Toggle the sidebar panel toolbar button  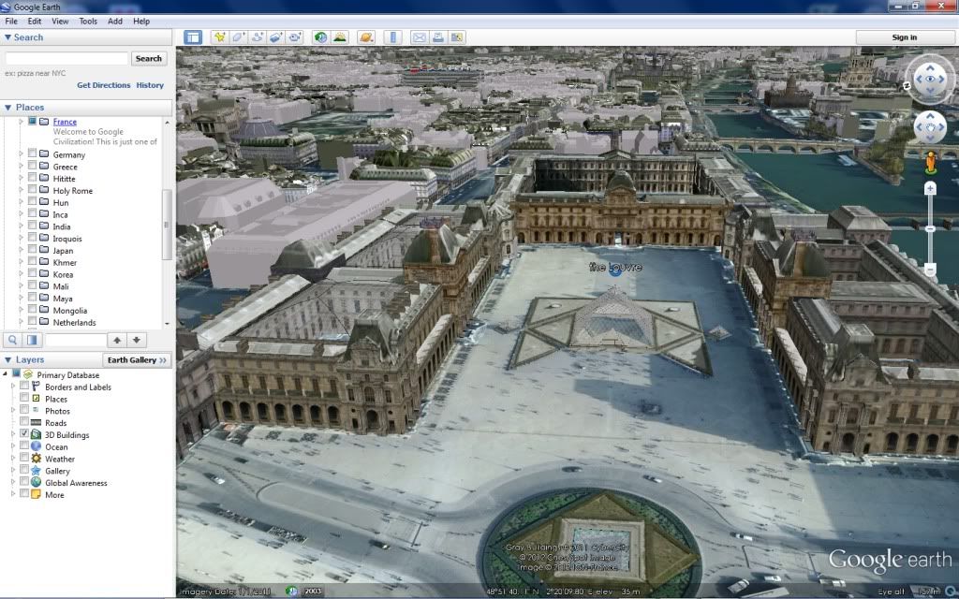coord(193,37)
